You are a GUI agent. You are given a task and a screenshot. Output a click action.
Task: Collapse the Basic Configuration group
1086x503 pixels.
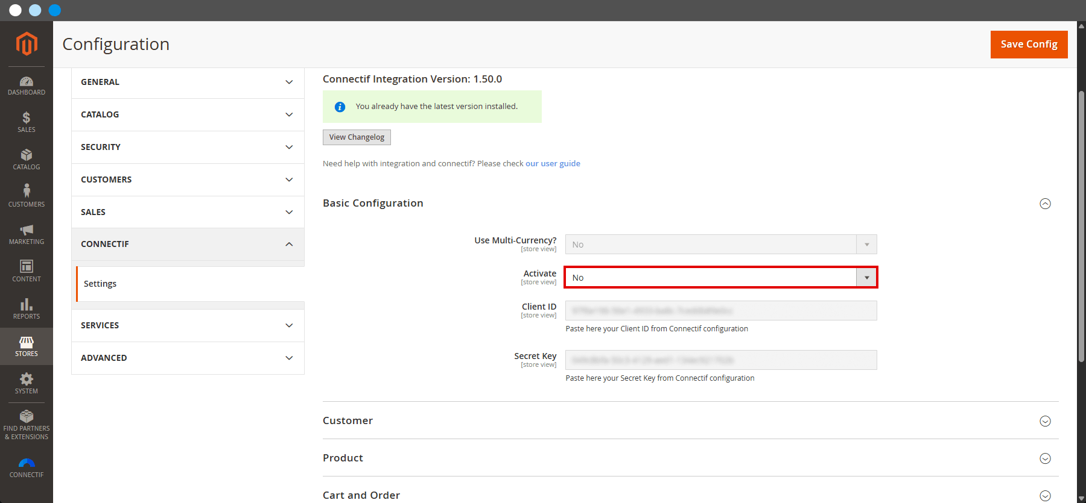point(1045,204)
